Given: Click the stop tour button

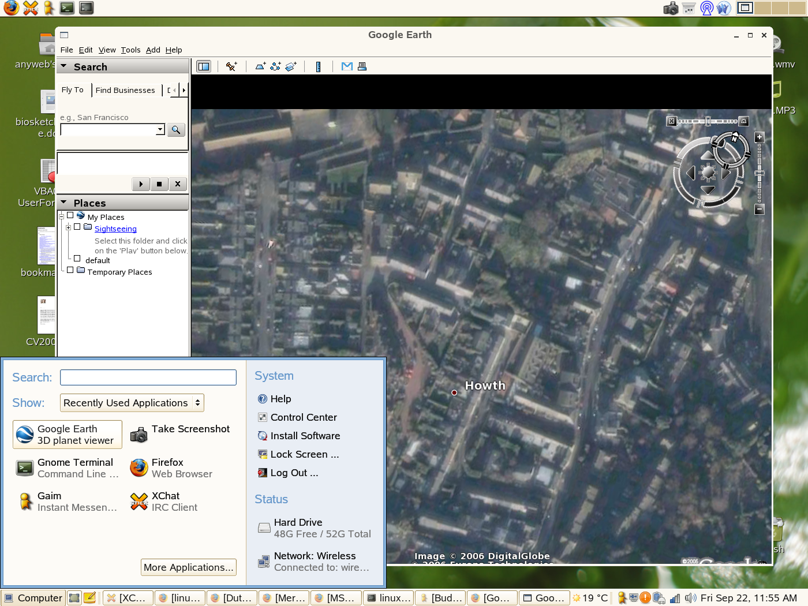Looking at the screenshot, I should (159, 184).
